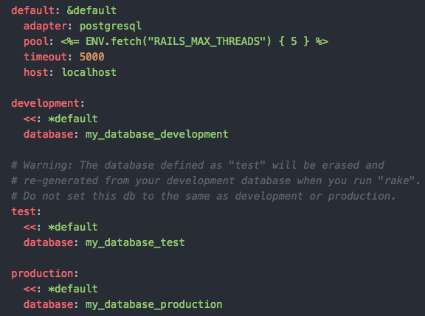Screen dimensions: 425x316
Task: Click the 'production:' section key
Action: pyautogui.click(x=45, y=273)
